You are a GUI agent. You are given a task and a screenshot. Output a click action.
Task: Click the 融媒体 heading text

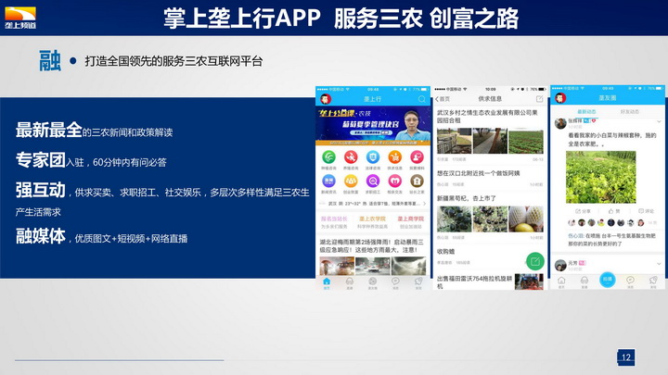(x=41, y=236)
